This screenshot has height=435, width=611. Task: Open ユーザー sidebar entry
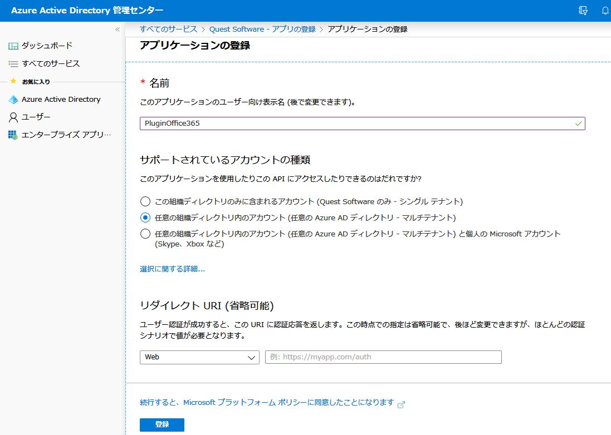click(36, 117)
